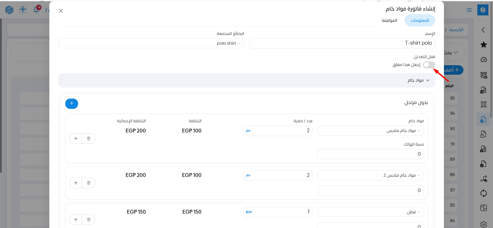Image resolution: width=493 pixels, height=228 pixels.
Task: Open the settings gear icon in sidebar
Action: [483, 224]
